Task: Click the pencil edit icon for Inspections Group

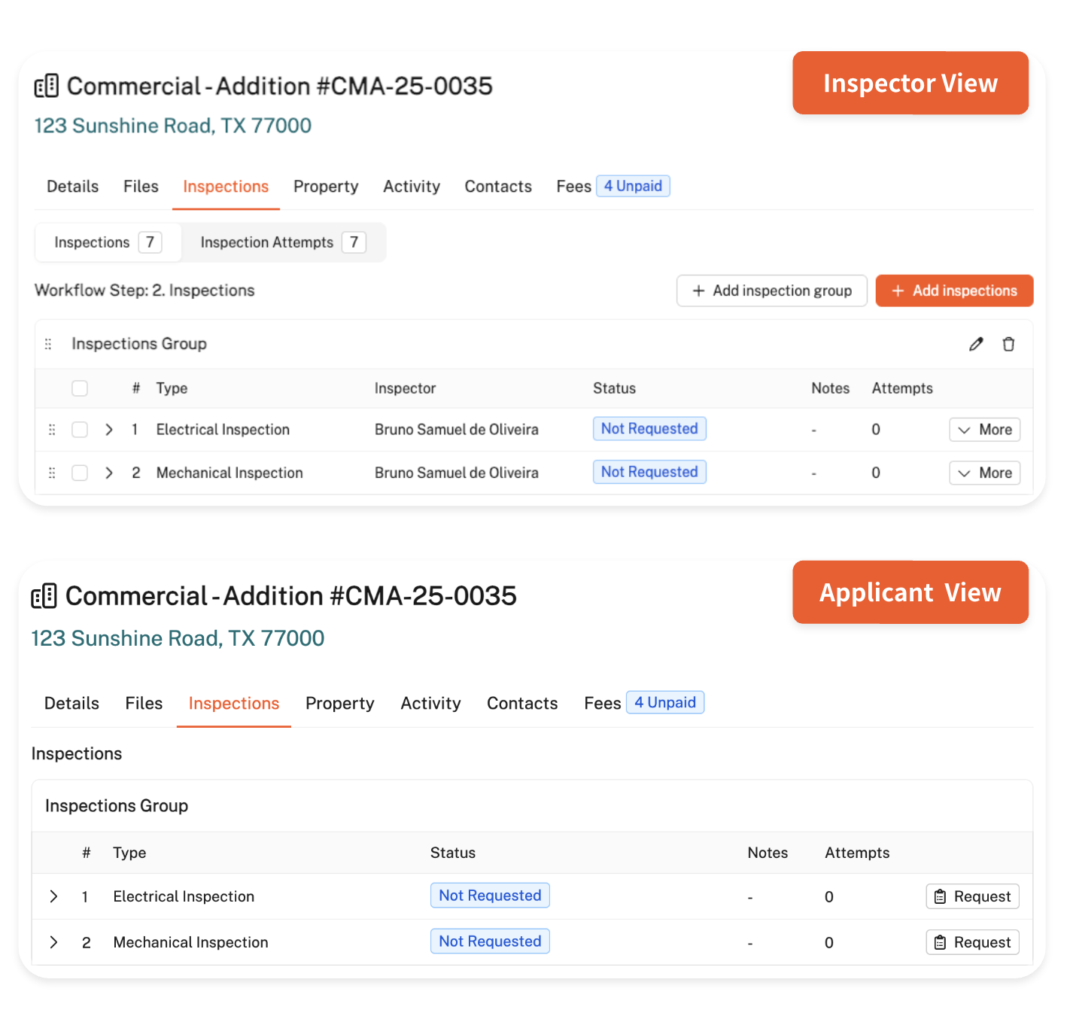Action: [976, 344]
